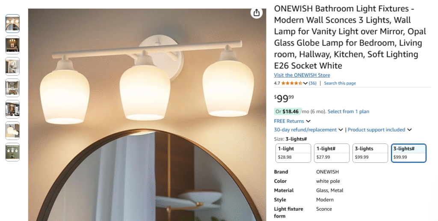
Task: Open the 36 reviews count link
Action: pyautogui.click(x=313, y=83)
